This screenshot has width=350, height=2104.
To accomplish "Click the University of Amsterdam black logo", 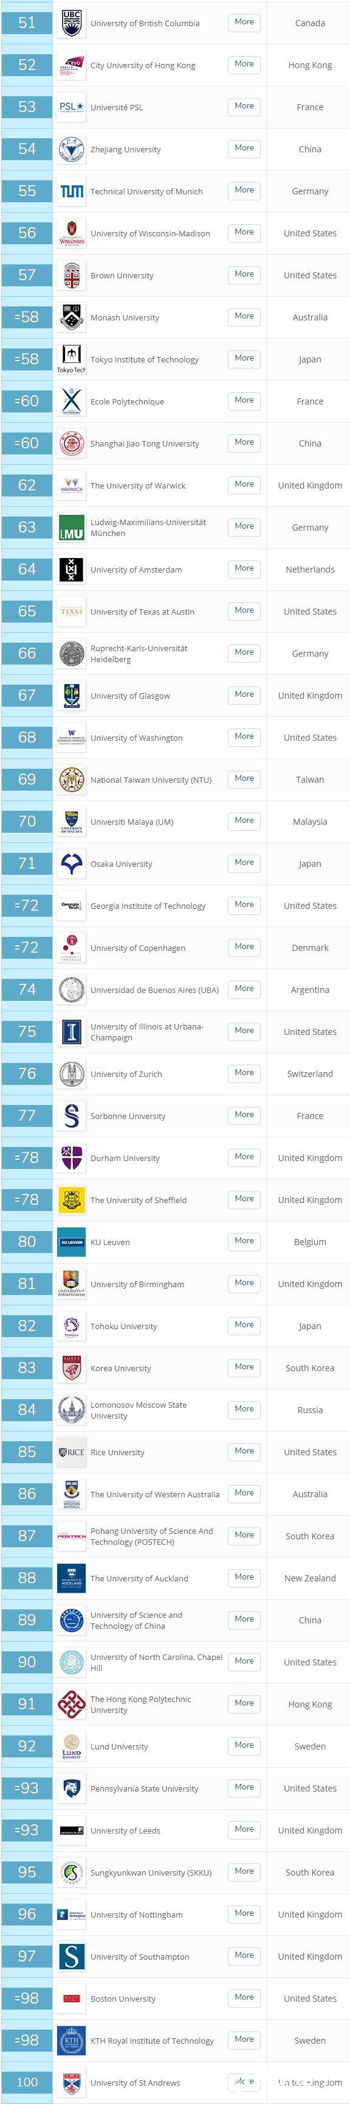I will (x=72, y=570).
